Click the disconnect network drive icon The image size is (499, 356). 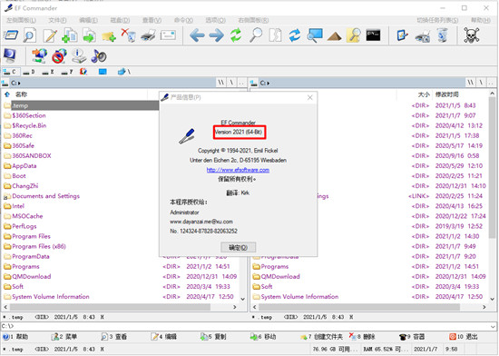click(x=59, y=55)
